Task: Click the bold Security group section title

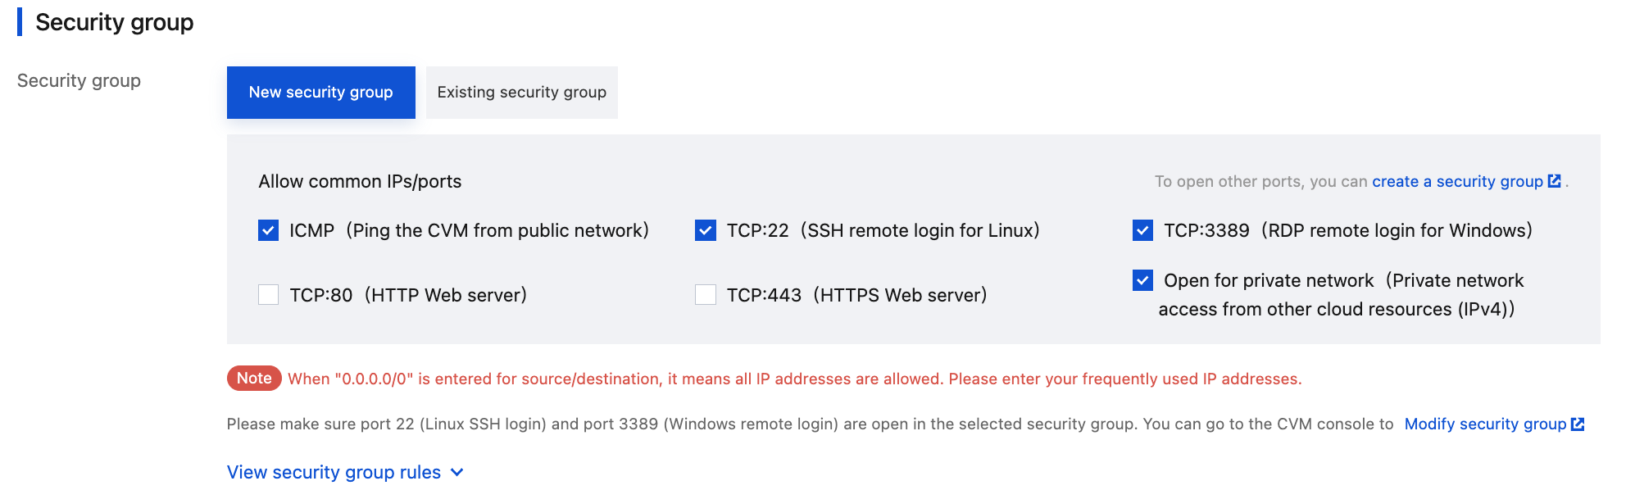Action: pyautogui.click(x=114, y=22)
